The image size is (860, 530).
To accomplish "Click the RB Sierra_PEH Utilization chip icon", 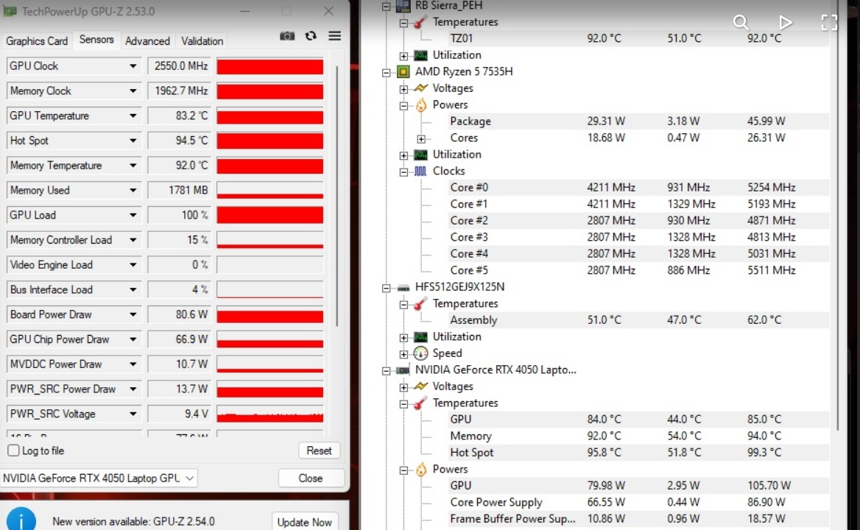I will point(420,55).
